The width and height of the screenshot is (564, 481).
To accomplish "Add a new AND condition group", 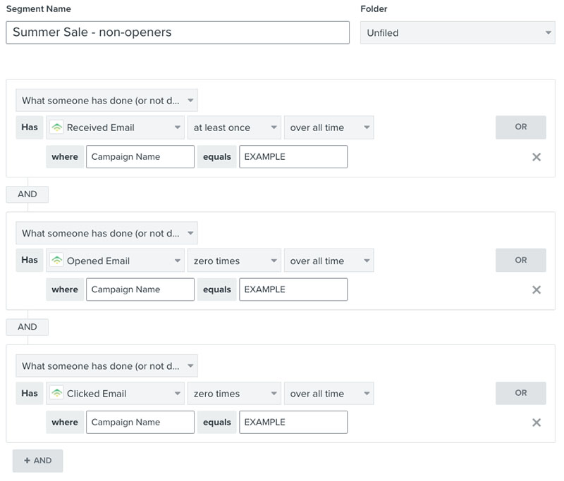I will point(37,461).
